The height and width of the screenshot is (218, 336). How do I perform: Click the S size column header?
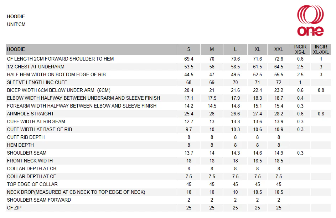pos(189,50)
